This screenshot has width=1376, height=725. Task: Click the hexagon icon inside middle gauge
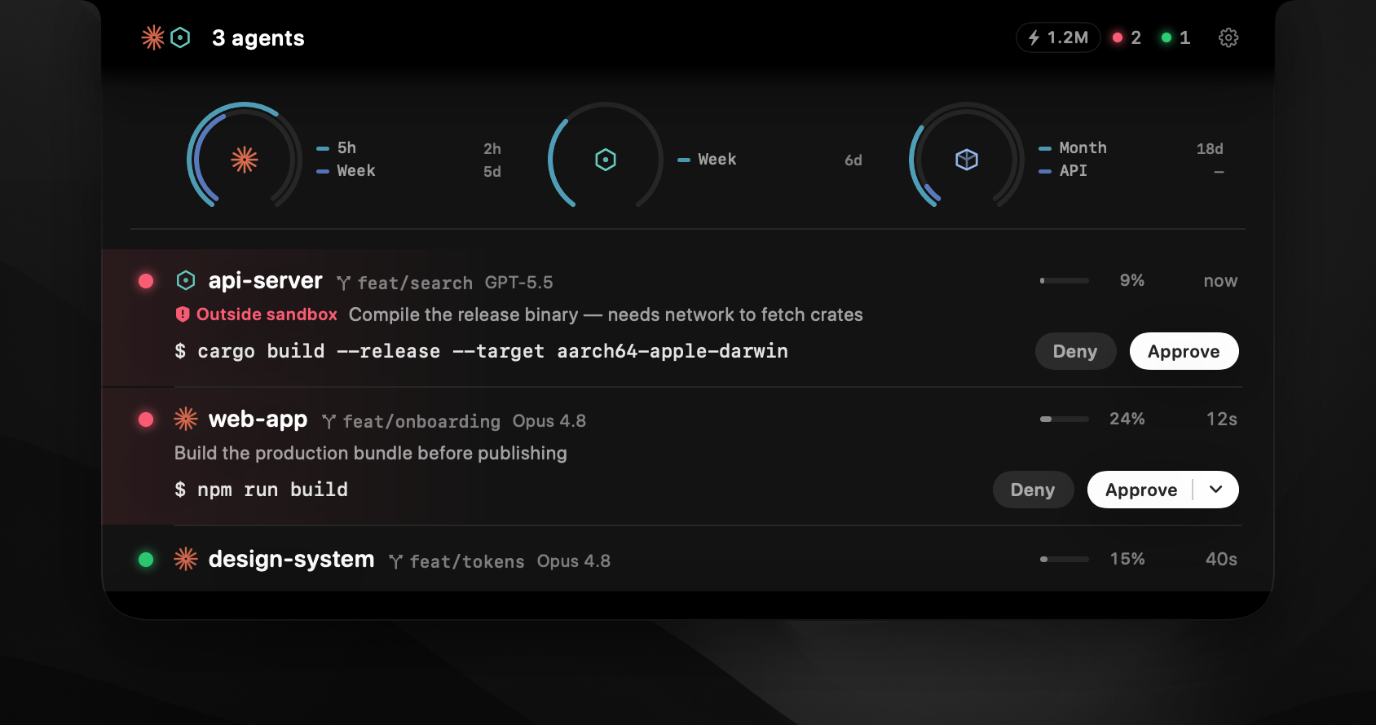tap(606, 160)
